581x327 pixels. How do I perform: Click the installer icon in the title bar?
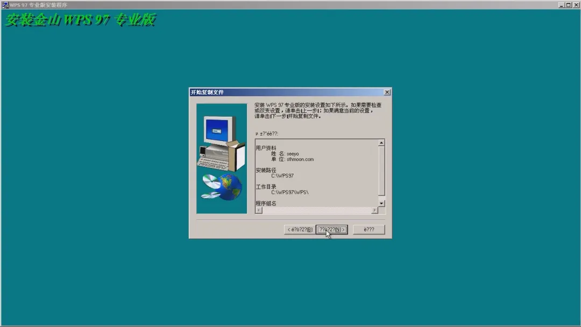coord(5,5)
